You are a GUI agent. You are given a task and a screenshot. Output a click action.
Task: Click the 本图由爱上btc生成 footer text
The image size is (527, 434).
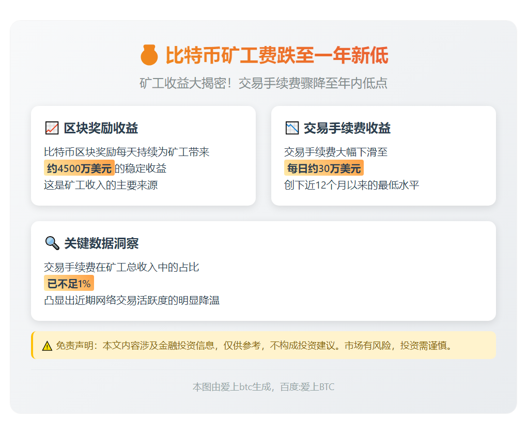[x=231, y=386]
